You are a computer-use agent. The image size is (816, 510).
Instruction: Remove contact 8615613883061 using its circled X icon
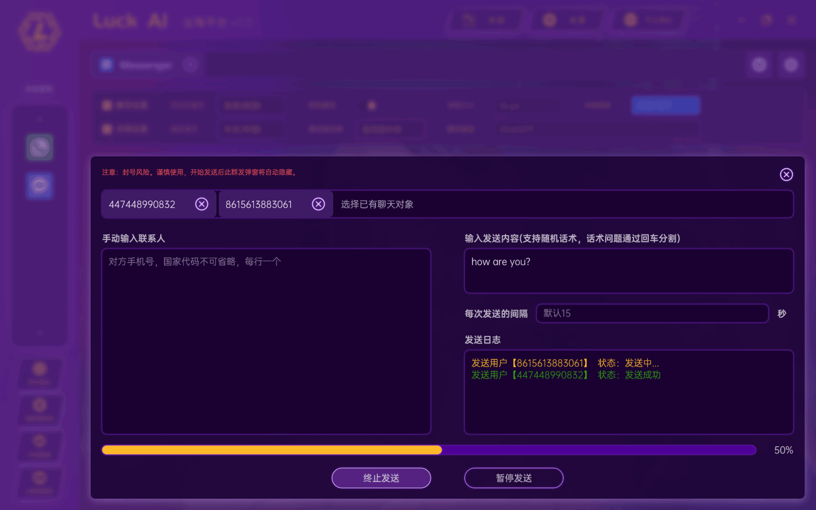318,204
